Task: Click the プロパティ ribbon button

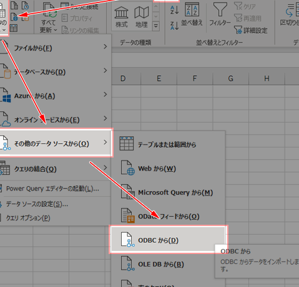Action: click(77, 18)
